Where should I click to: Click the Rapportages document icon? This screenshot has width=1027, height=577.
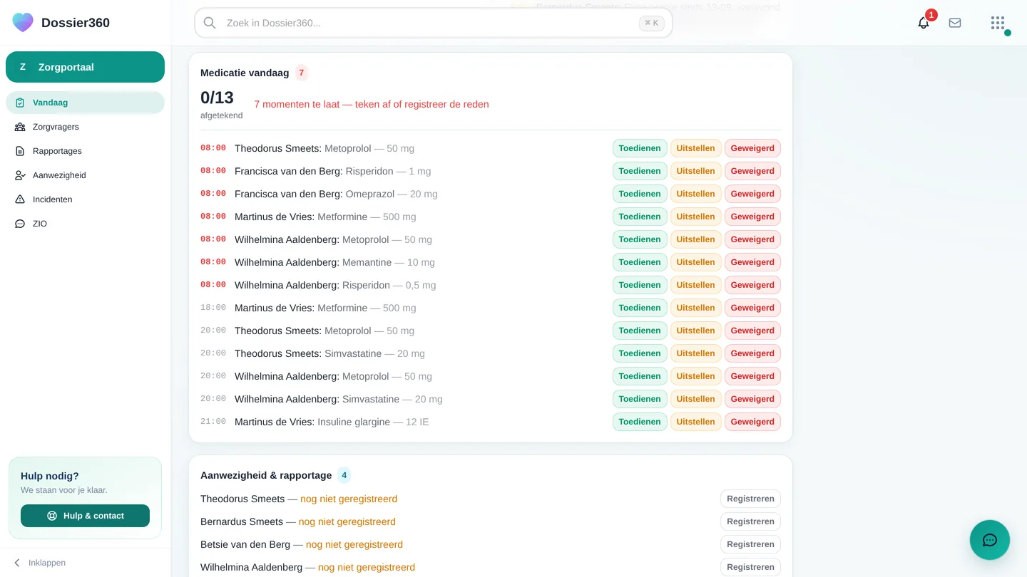tap(20, 151)
